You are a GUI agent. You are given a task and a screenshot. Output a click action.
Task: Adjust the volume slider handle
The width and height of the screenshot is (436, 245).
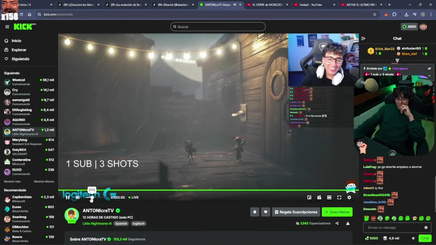tap(92, 197)
